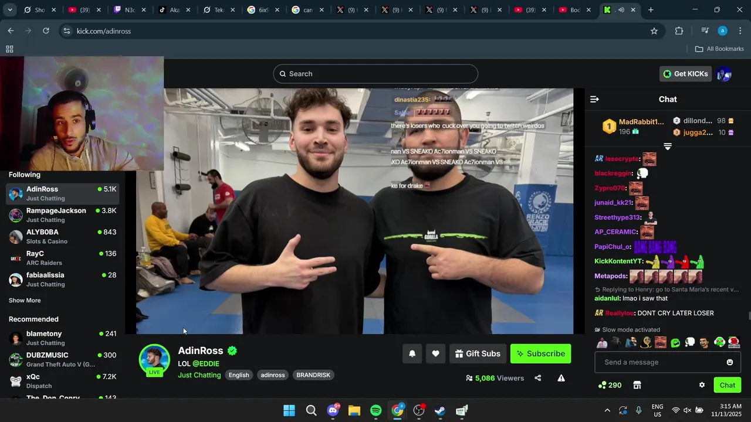Expand the Following list with Show More
The height and width of the screenshot is (422, 751).
tap(25, 300)
